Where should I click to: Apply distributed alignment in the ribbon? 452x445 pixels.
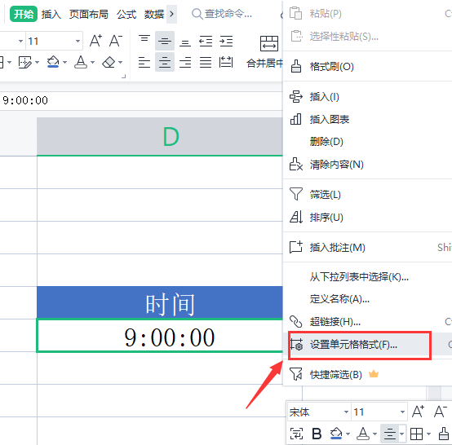pos(226,62)
